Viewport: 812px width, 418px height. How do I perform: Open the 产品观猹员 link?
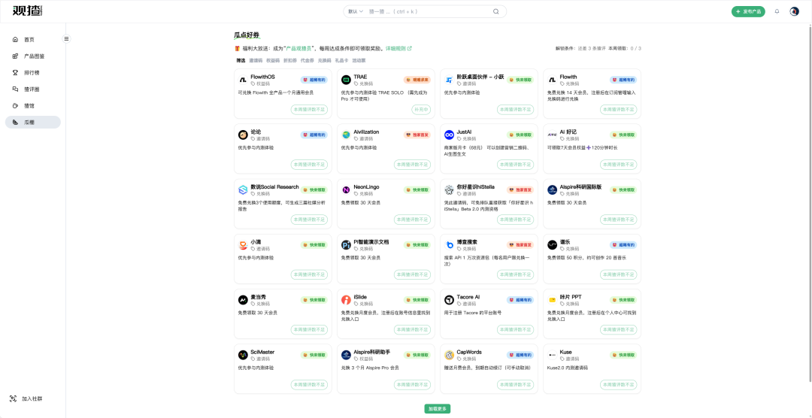(298, 48)
